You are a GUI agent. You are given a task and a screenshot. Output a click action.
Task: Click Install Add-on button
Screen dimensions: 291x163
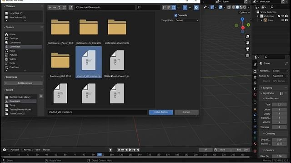click(161, 112)
